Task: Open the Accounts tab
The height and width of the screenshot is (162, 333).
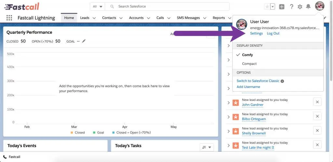Action: click(x=136, y=18)
